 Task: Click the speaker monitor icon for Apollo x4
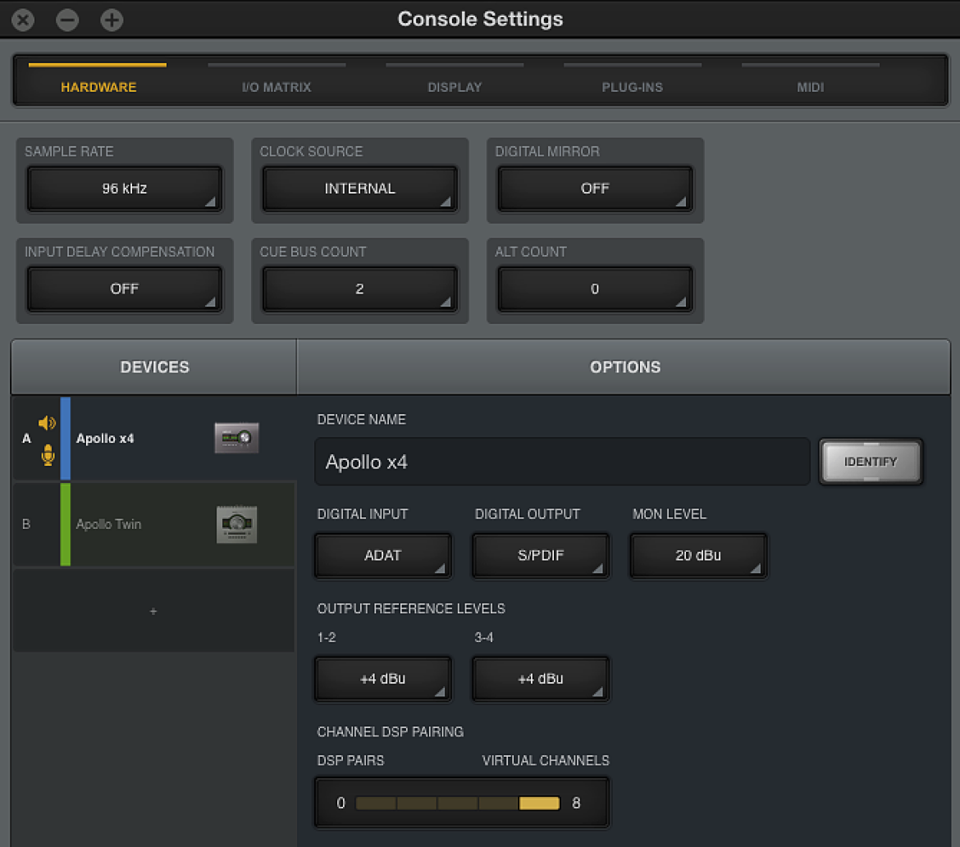pos(47,423)
